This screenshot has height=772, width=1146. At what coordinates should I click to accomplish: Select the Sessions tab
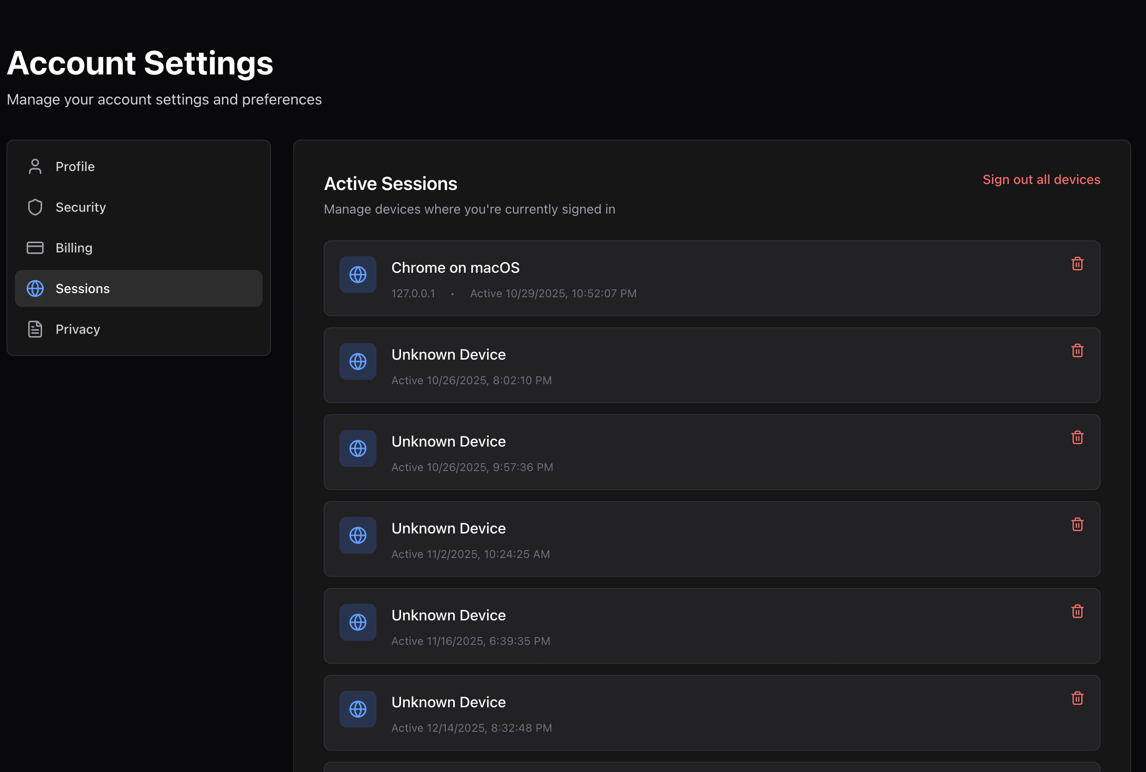(x=138, y=288)
